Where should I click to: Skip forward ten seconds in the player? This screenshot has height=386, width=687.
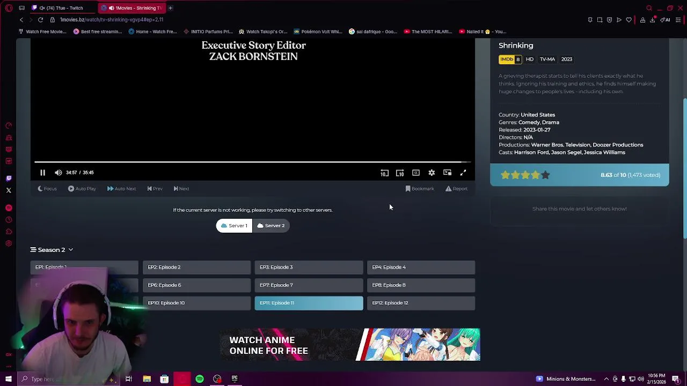click(x=400, y=173)
